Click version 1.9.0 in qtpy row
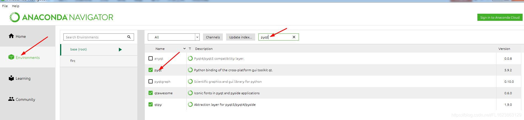The height and width of the screenshot is (120, 524). (508, 105)
